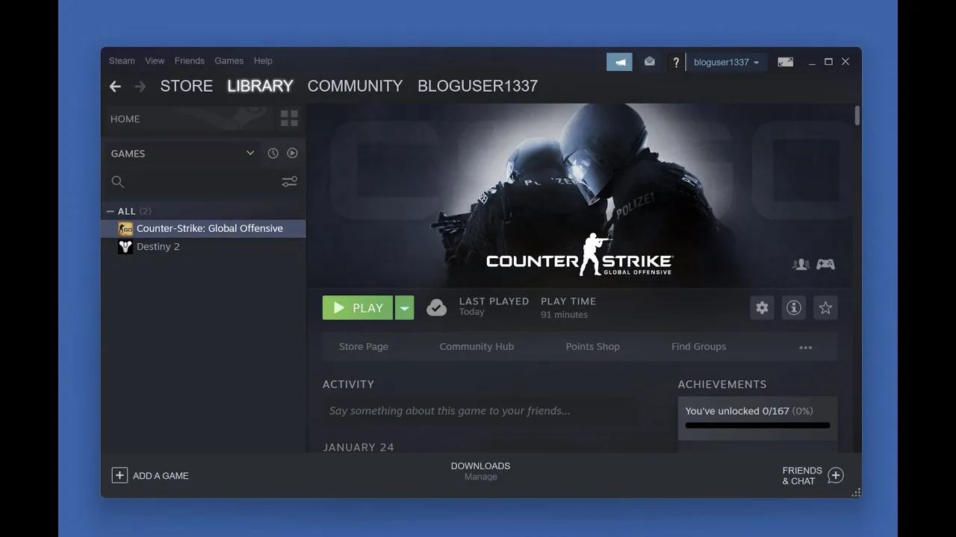Go to the LIBRARY tab

(x=260, y=86)
